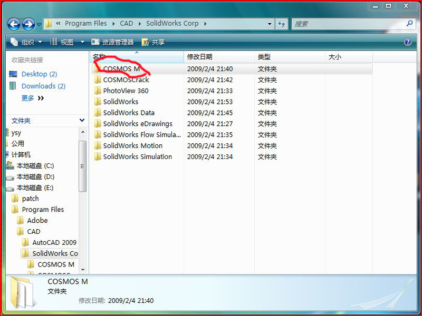Sort by 类型 column header
422x316 pixels.
coord(290,57)
